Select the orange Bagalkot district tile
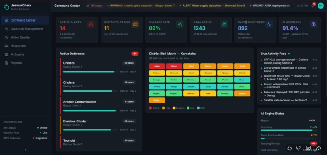This screenshot has height=155, width=327. click(242, 93)
